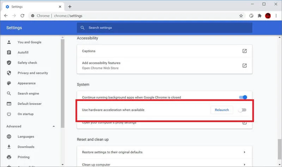Click Open Chrome Web Store text
This screenshot has height=167, width=282.
tap(100, 68)
